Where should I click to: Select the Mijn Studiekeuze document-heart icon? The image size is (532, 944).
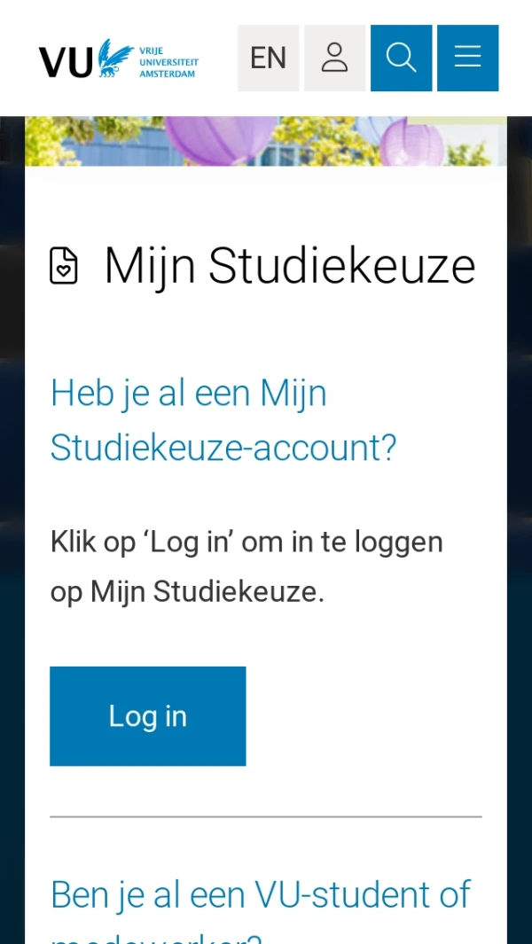pyautogui.click(x=64, y=264)
